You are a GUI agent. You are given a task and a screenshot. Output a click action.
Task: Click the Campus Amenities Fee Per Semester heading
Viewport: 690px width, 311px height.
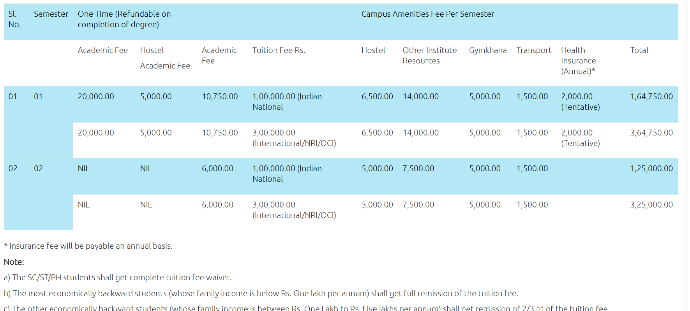coord(427,14)
